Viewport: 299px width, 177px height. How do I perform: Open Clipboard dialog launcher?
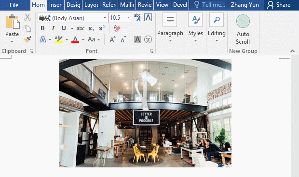point(31,51)
